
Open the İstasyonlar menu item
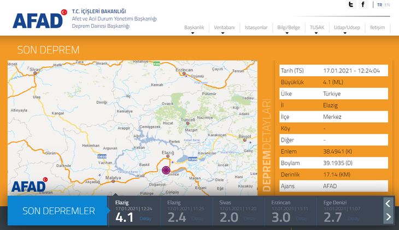coord(256,27)
